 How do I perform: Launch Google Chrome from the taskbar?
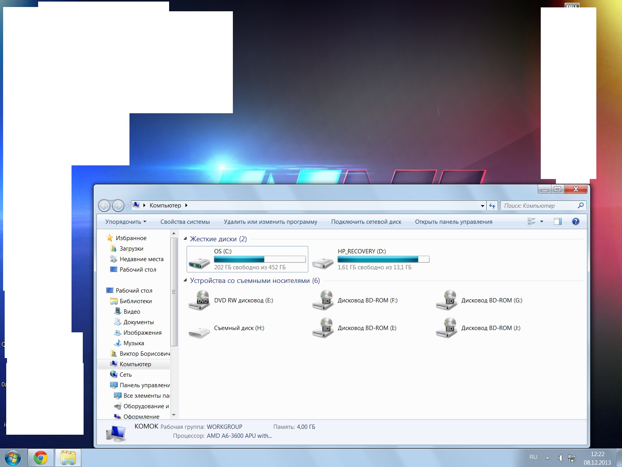(40, 458)
